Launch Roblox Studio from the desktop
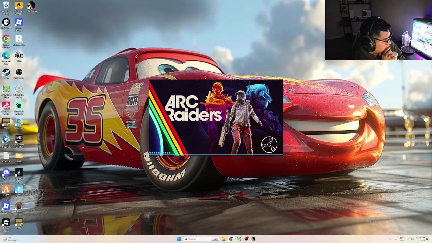This screenshot has height=243, width=432. pyautogui.click(x=6, y=225)
